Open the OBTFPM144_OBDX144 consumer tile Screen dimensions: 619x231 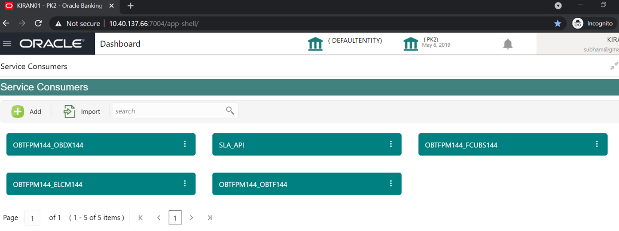[x=101, y=144]
